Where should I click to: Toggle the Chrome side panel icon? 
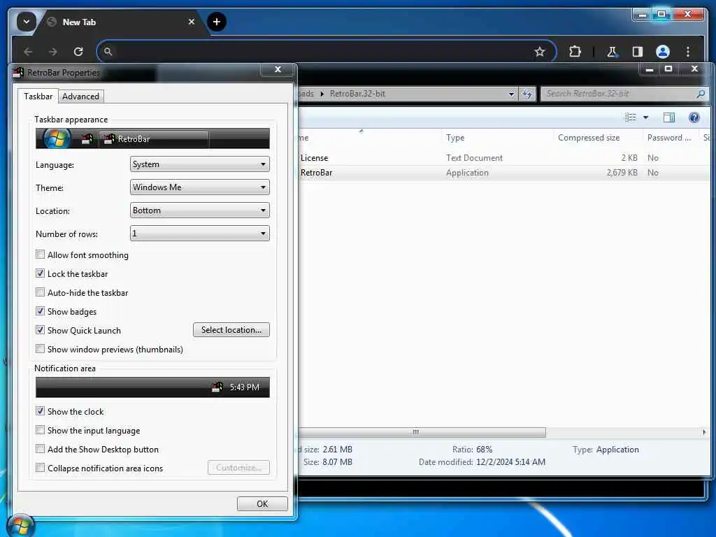(x=638, y=52)
